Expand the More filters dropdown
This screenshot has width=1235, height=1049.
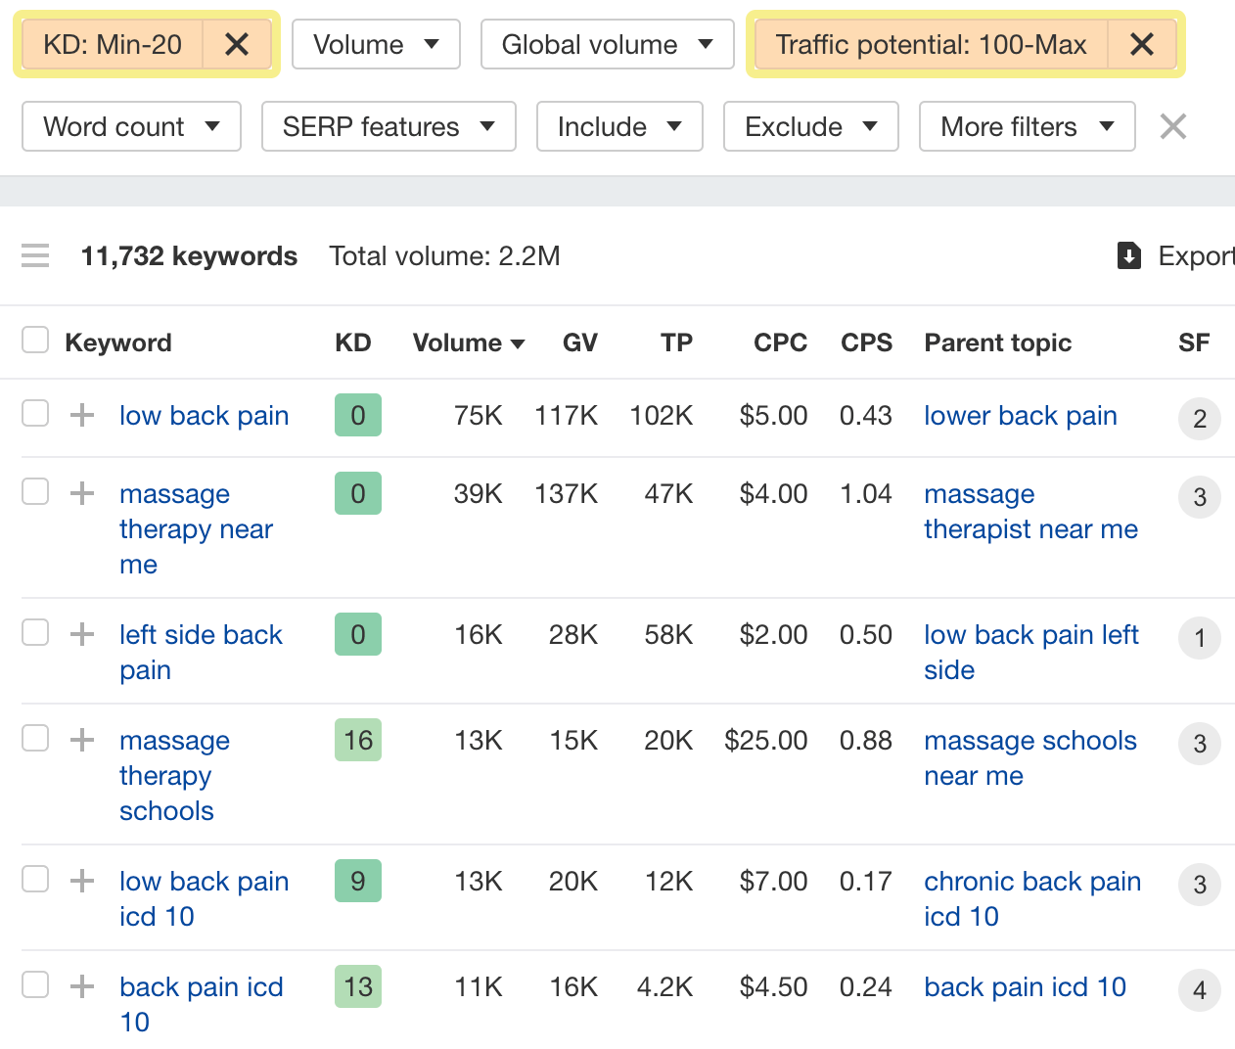pyautogui.click(x=1026, y=126)
